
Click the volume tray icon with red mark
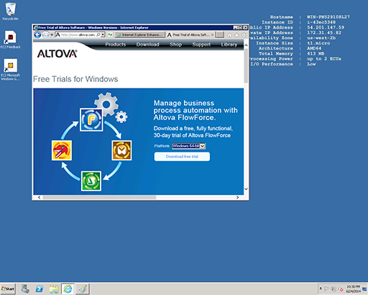point(341,289)
